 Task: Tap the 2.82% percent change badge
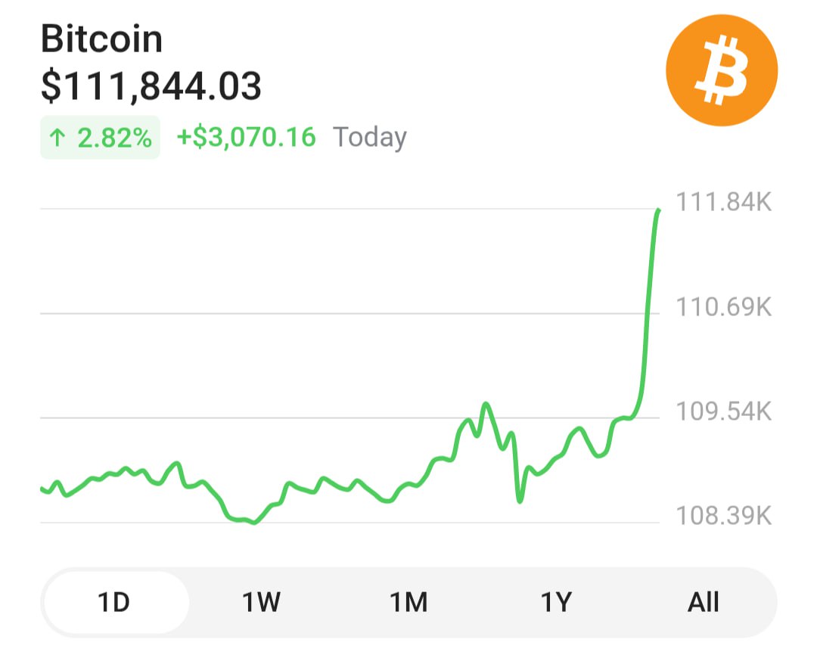[x=100, y=138]
